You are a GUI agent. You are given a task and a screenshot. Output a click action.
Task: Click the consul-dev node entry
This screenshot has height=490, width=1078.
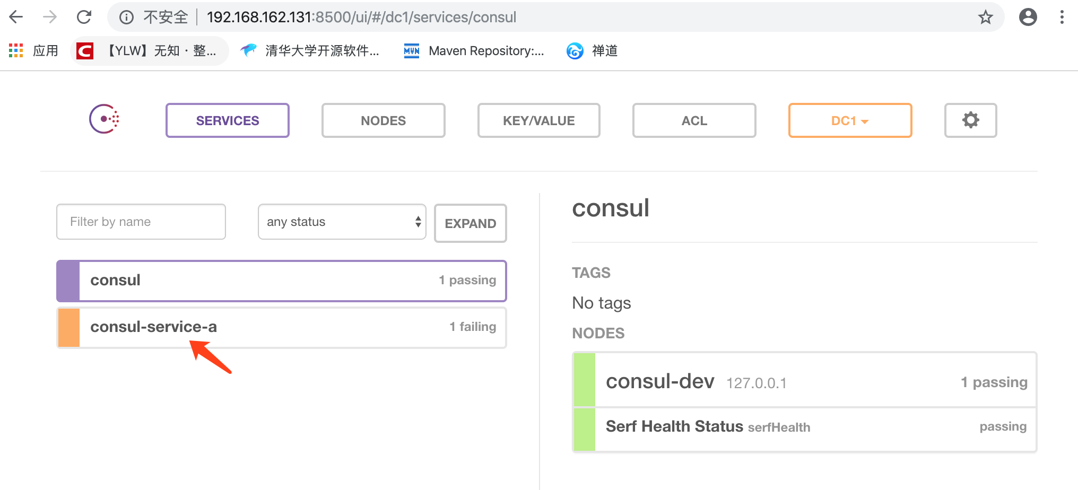[x=804, y=380]
